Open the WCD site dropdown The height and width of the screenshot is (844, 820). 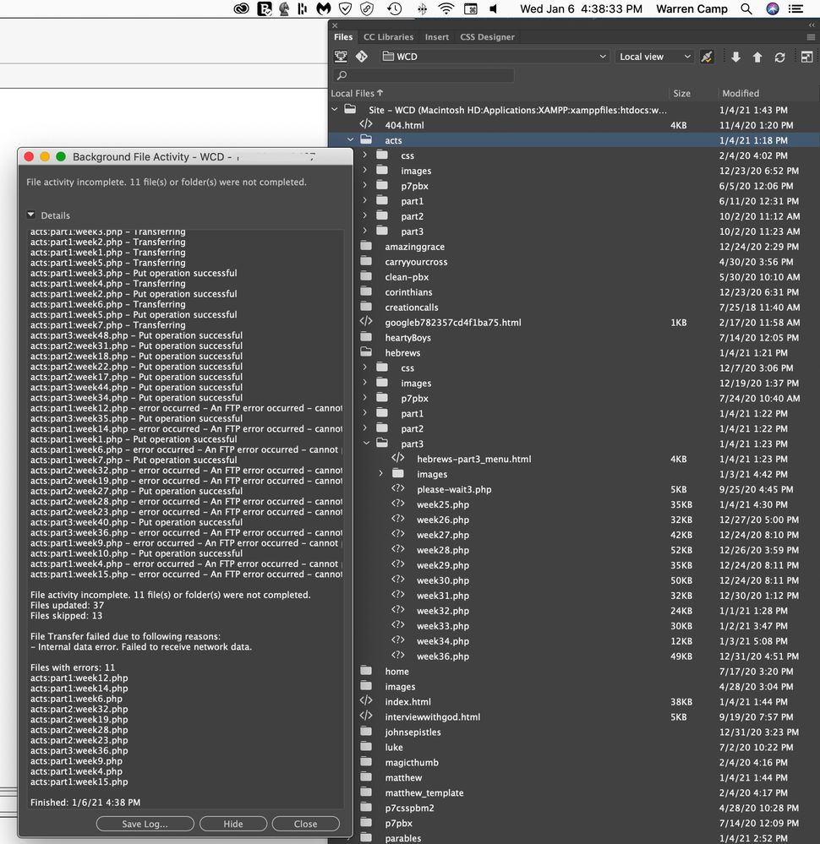pyautogui.click(x=494, y=57)
